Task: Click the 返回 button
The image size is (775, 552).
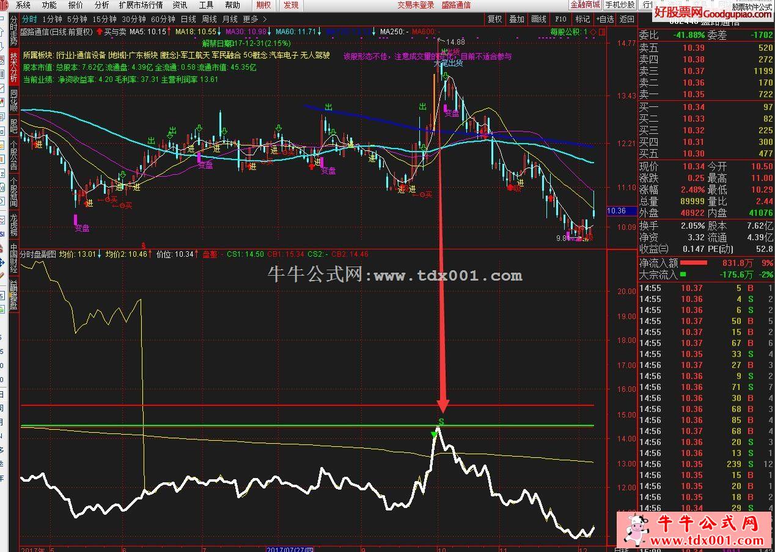Action: point(626,19)
